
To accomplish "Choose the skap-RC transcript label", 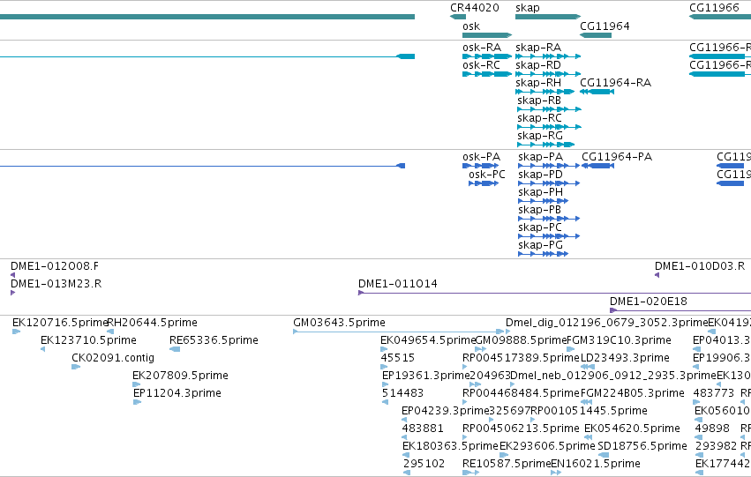I will click(539, 118).
